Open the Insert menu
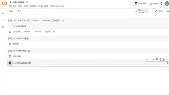This screenshot has height=95, width=169. click(x=26, y=6)
